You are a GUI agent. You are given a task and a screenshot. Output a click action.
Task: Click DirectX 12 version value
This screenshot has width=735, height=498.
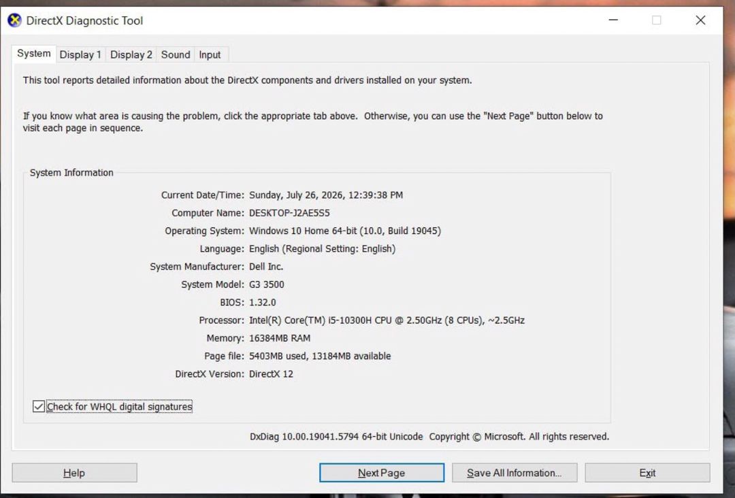pos(271,374)
